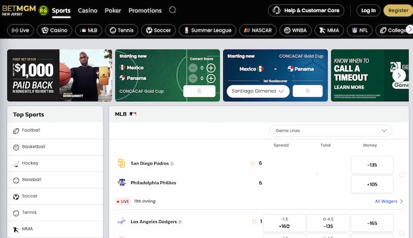Click Philadelphia Phillies team name

coord(153,182)
